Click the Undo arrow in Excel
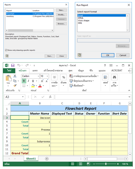This screenshot has height=169, width=135. coord(19,65)
